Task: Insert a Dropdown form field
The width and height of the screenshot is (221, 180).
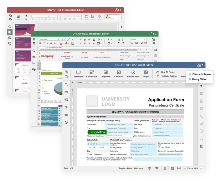Action: [x=106, y=74]
